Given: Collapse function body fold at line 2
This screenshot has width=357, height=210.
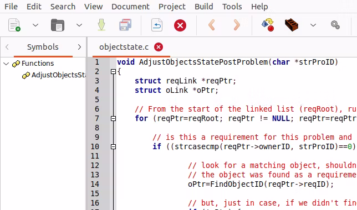Looking at the screenshot, I should pyautogui.click(x=113, y=72).
